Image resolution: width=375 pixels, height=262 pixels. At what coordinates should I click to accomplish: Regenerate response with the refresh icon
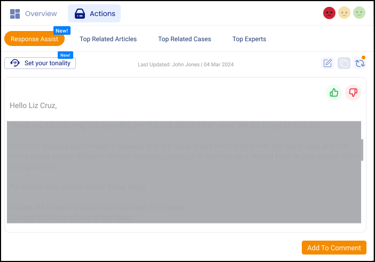click(x=360, y=63)
